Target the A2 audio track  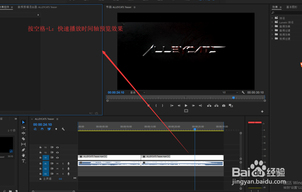[x=46, y=169]
